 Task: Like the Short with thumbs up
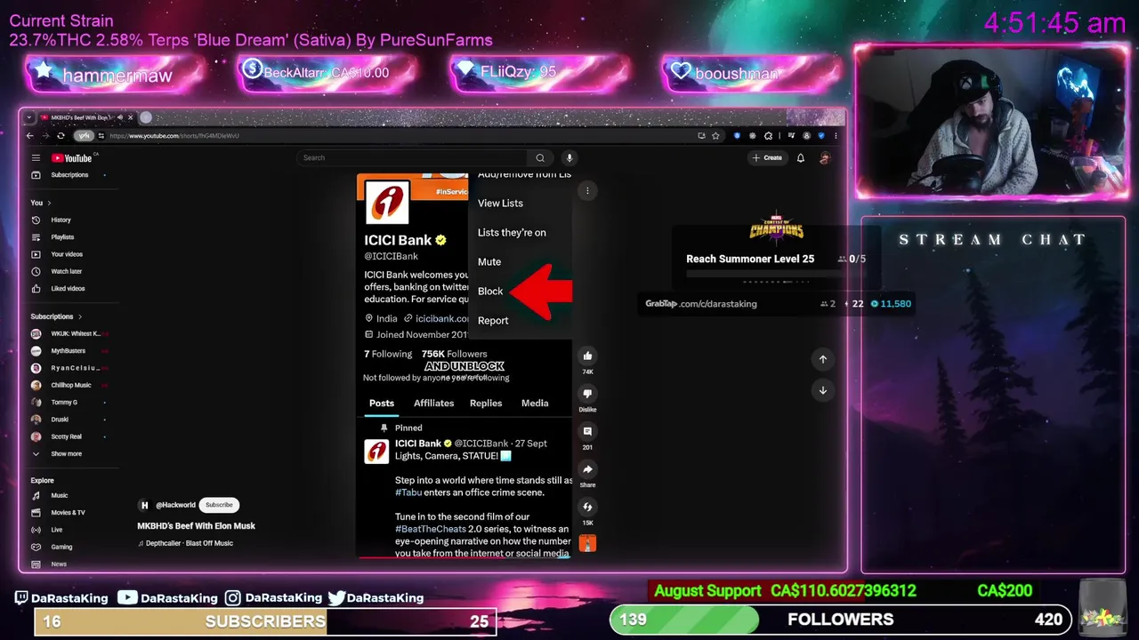point(587,356)
